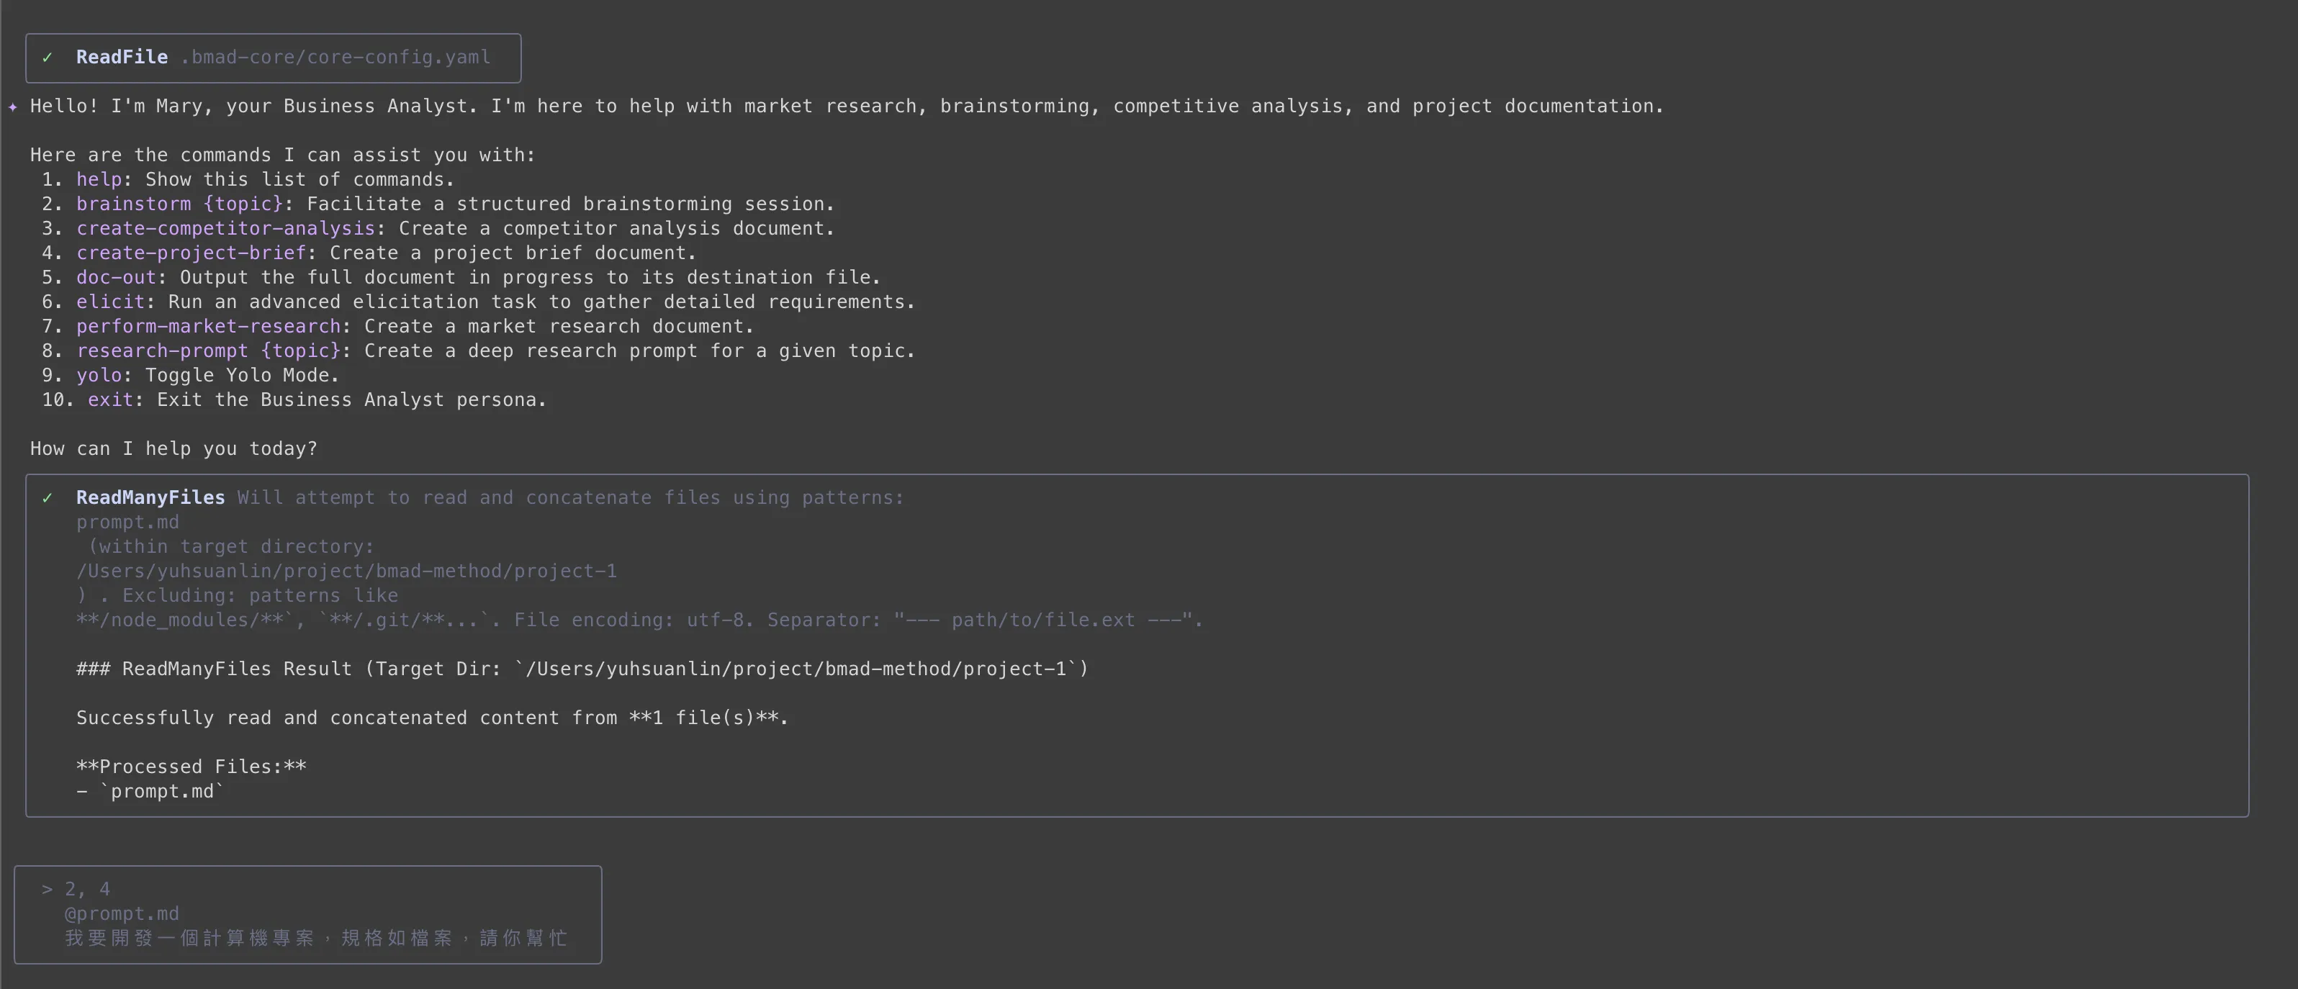
Task: Click the ReadFile tool label
Action: point(122,57)
